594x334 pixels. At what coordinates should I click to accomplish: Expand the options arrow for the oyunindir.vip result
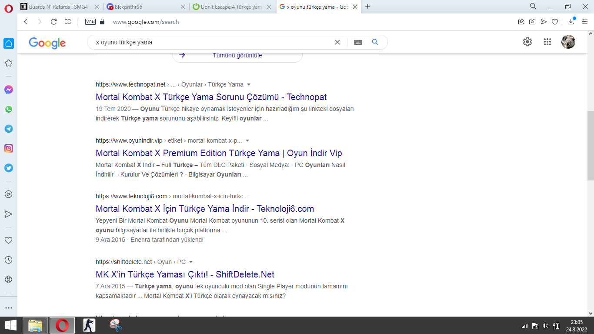click(247, 140)
